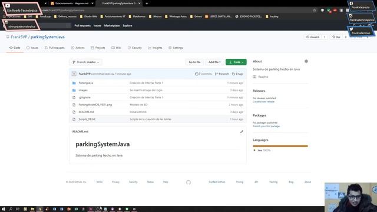Click the orange Java languages bar
The width and height of the screenshot is (377, 212).
[280, 146]
